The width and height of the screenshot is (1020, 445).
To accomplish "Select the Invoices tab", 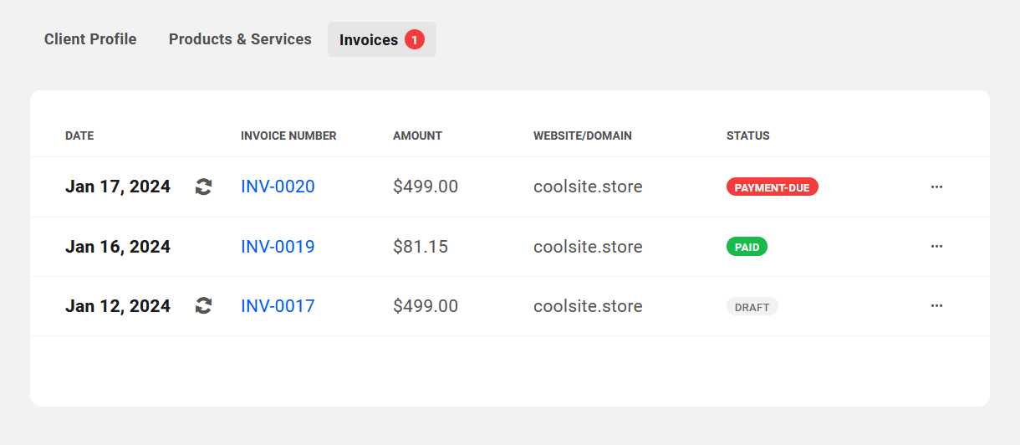I will pyautogui.click(x=382, y=39).
